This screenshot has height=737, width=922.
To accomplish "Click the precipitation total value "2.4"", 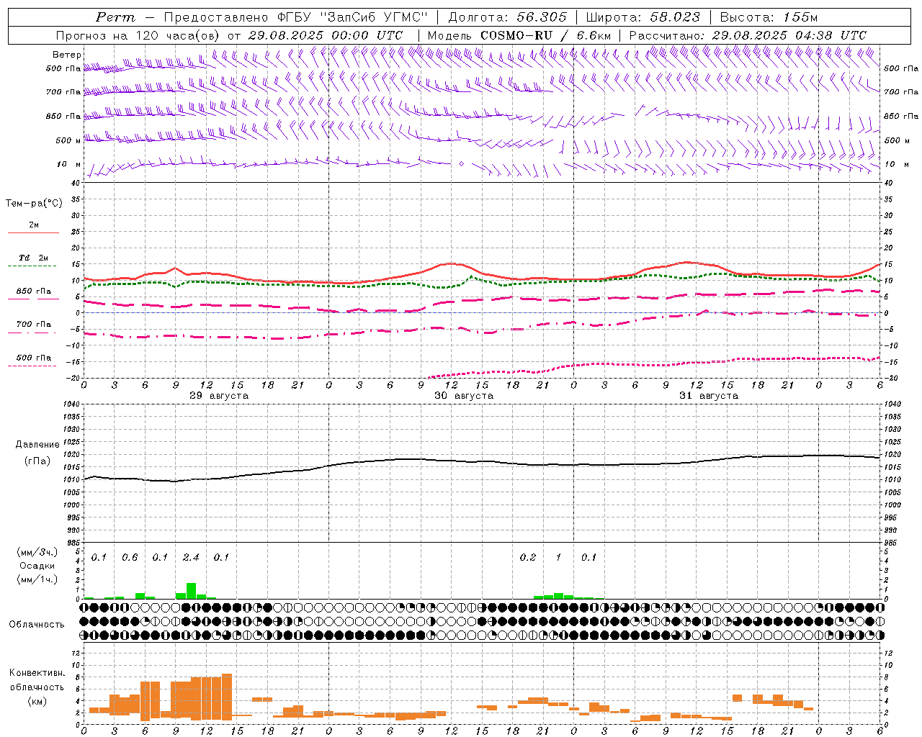I will (x=191, y=557).
